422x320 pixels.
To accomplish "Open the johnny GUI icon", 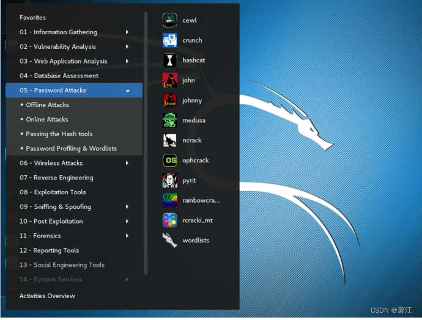I will (x=170, y=100).
